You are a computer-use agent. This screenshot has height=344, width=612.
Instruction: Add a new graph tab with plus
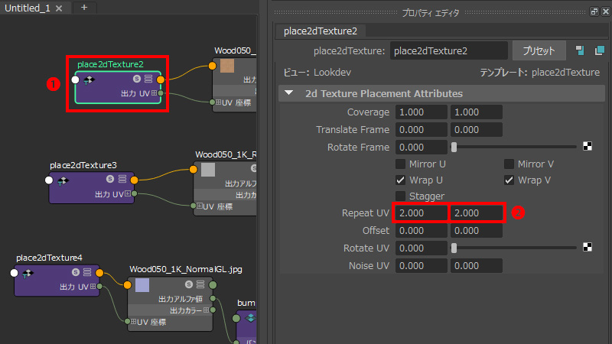point(84,7)
